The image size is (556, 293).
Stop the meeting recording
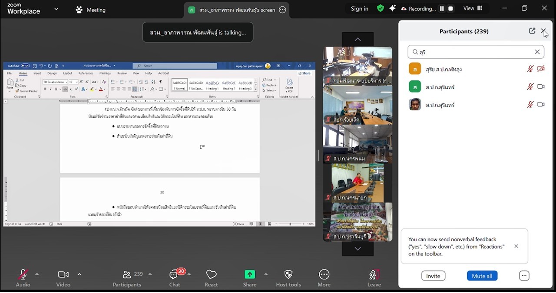451,9
